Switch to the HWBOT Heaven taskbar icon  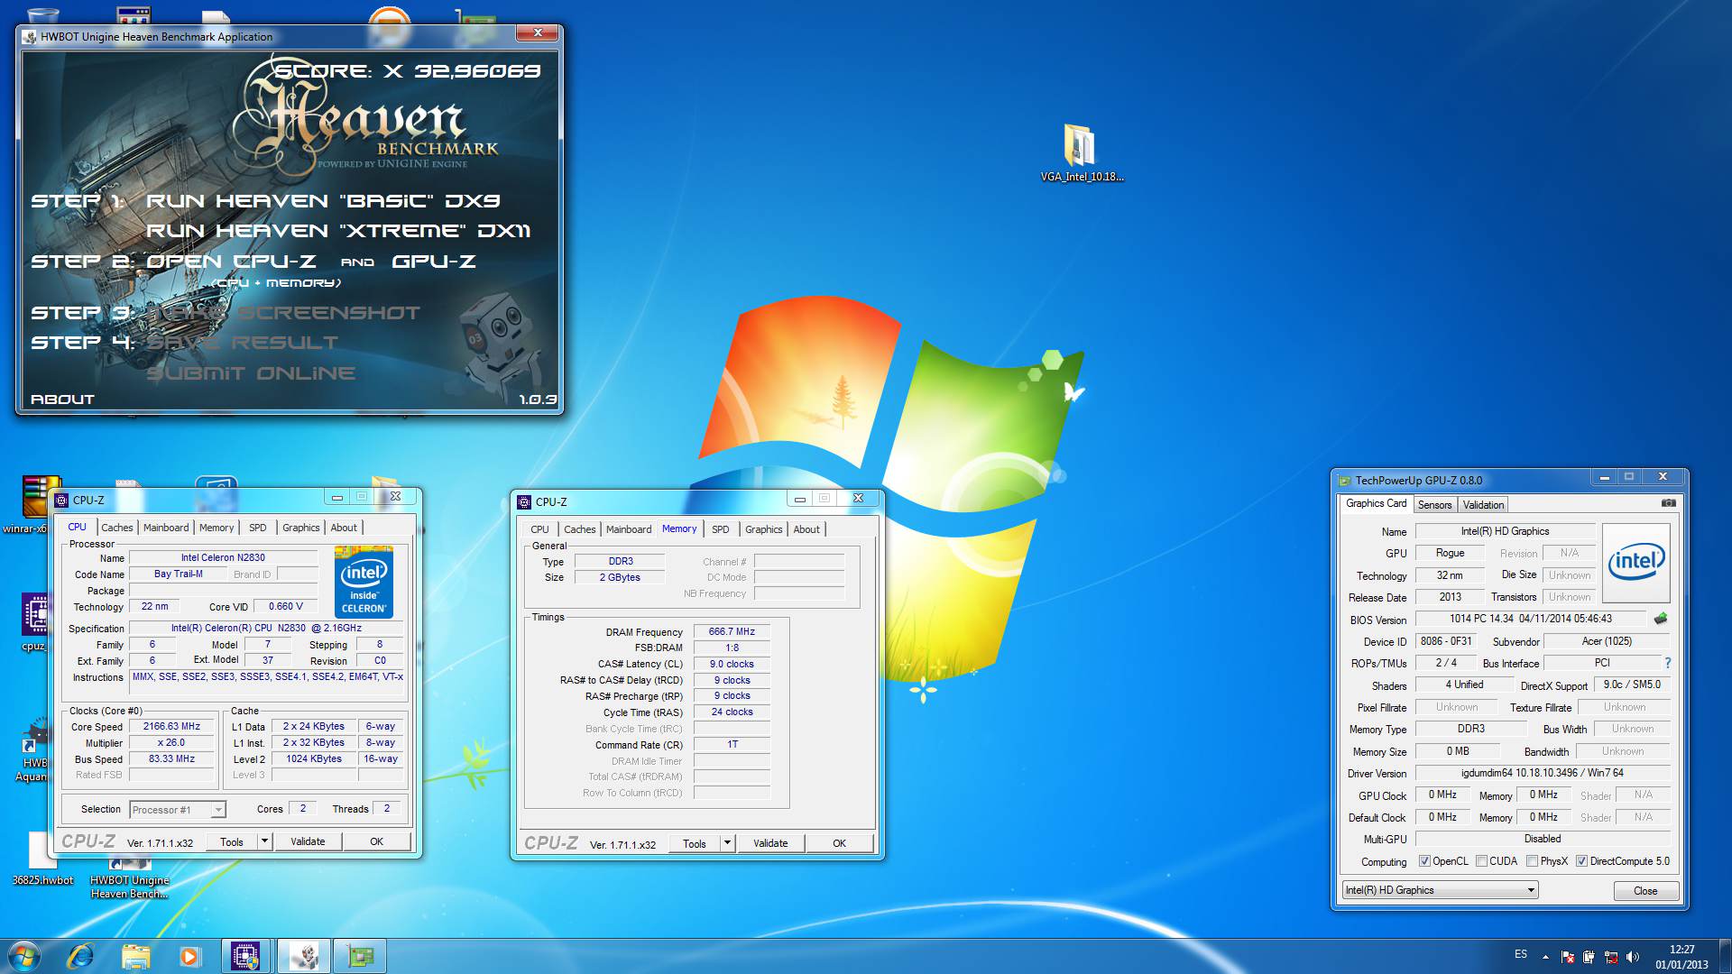pyautogui.click(x=303, y=956)
